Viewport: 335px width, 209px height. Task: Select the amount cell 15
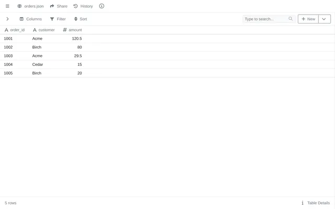click(x=80, y=64)
